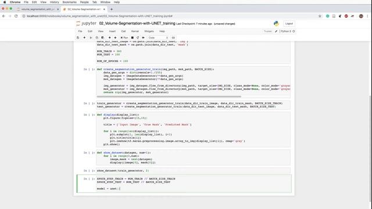Open a new browser tab with plus

coord(112,9)
